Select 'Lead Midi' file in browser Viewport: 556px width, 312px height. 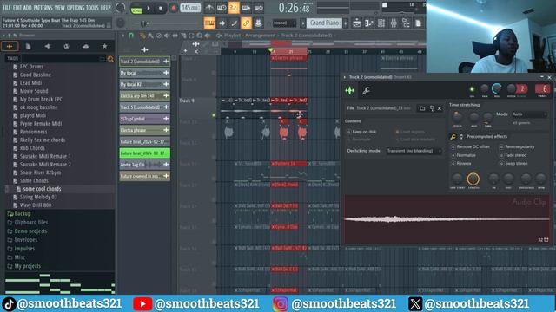30,83
